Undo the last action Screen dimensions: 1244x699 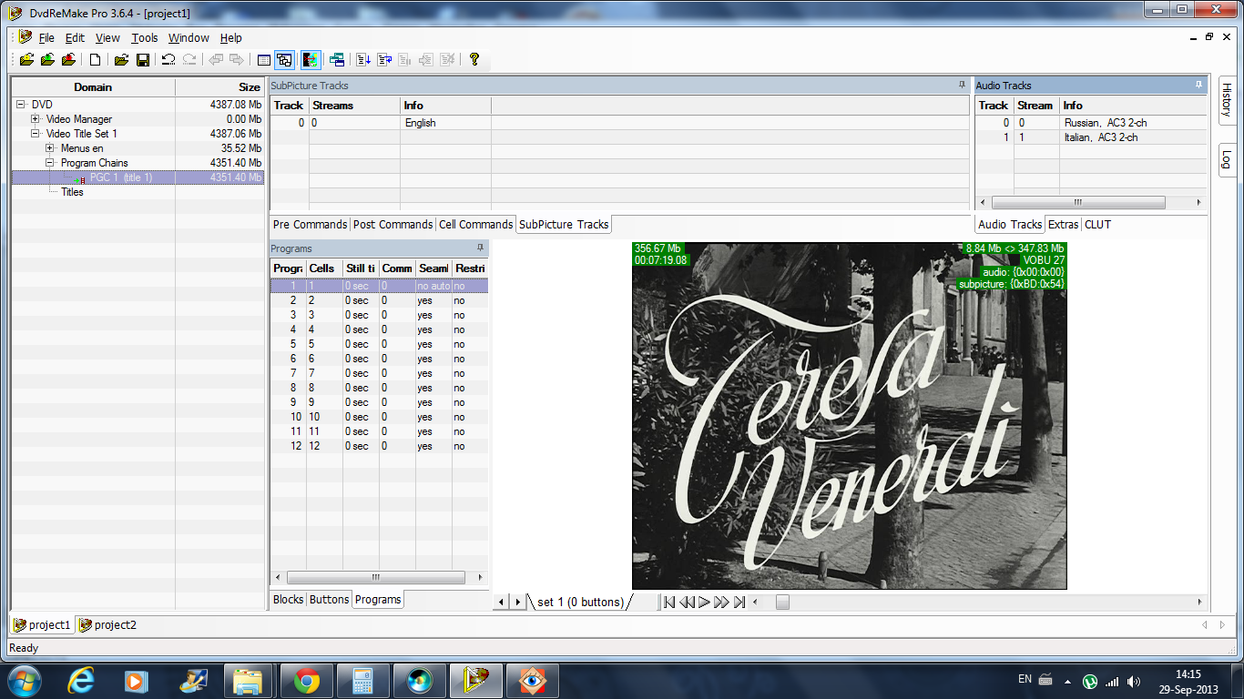168,60
